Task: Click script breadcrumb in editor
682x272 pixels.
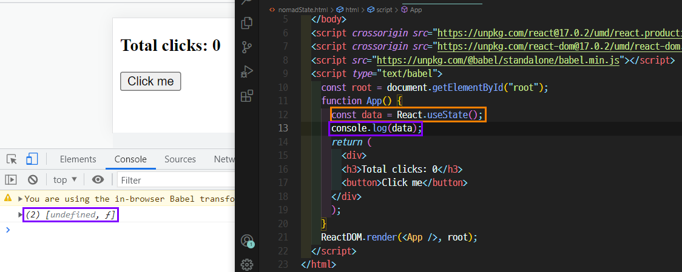Action: tap(380, 10)
